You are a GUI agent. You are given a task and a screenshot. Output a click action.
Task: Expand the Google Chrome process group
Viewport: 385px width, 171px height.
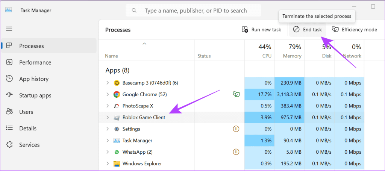(x=107, y=94)
